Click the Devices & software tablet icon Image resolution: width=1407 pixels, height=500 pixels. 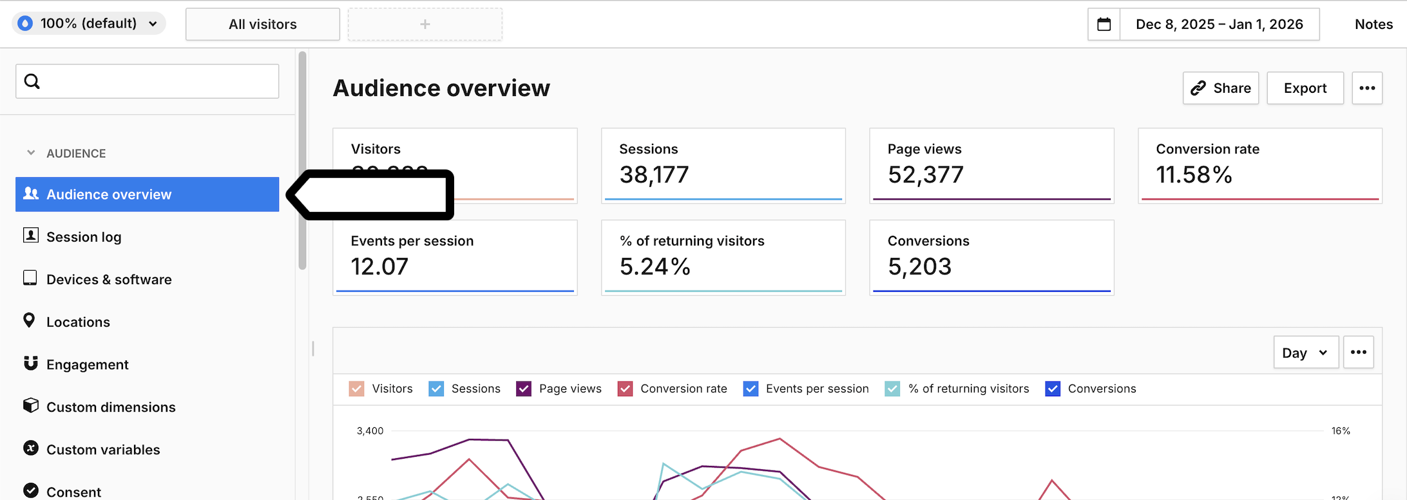coord(30,278)
